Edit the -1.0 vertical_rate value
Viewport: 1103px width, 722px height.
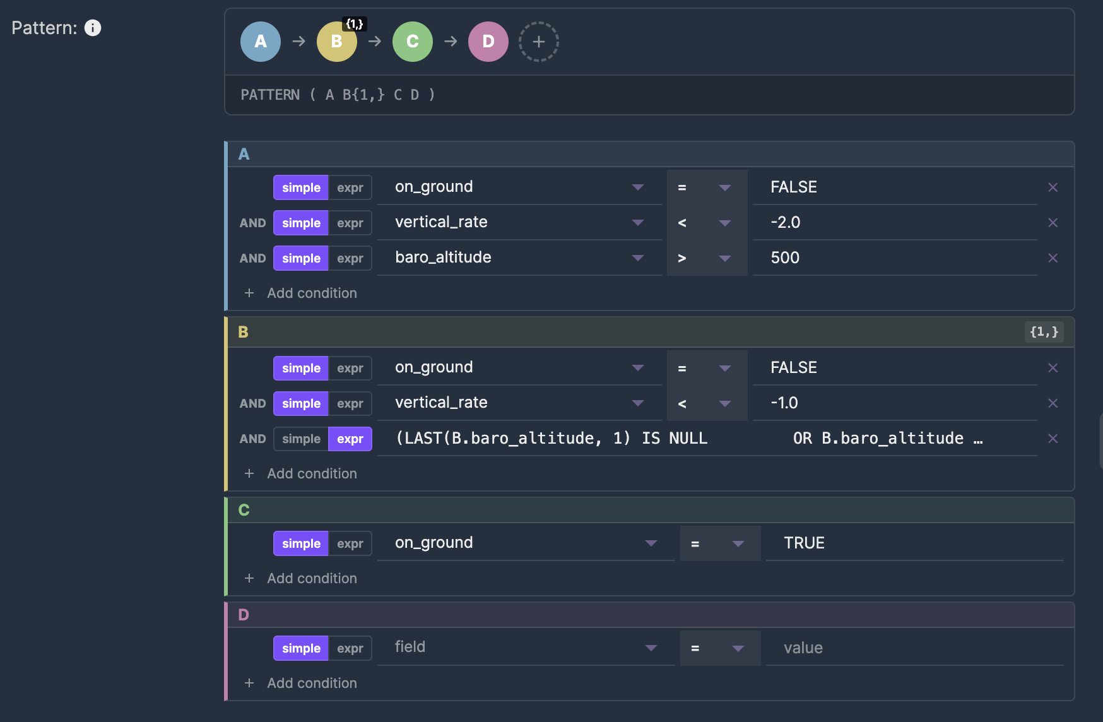click(x=895, y=403)
